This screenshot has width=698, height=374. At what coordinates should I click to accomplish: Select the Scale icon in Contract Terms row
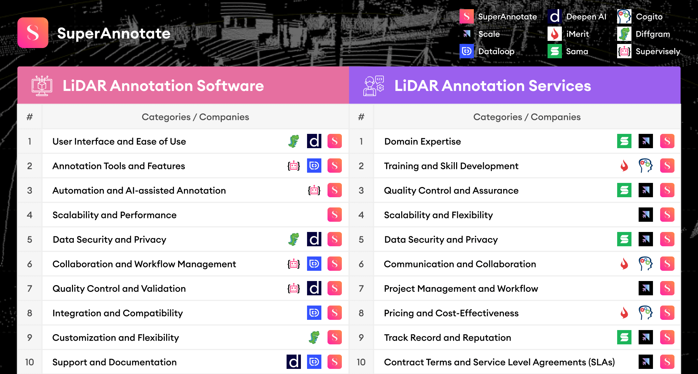click(x=646, y=362)
